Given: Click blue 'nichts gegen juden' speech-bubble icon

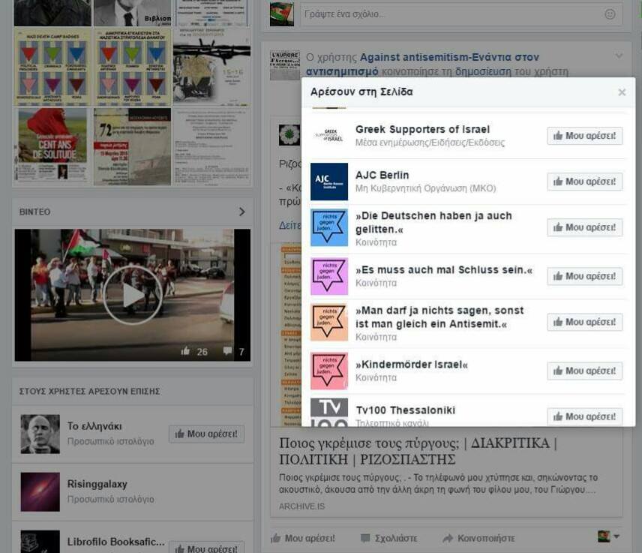Looking at the screenshot, I should coord(329,228).
